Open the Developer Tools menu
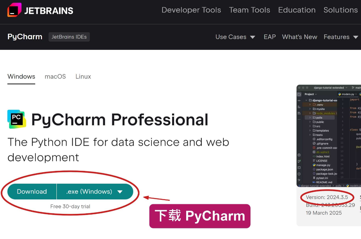The image size is (361, 239). (x=191, y=10)
